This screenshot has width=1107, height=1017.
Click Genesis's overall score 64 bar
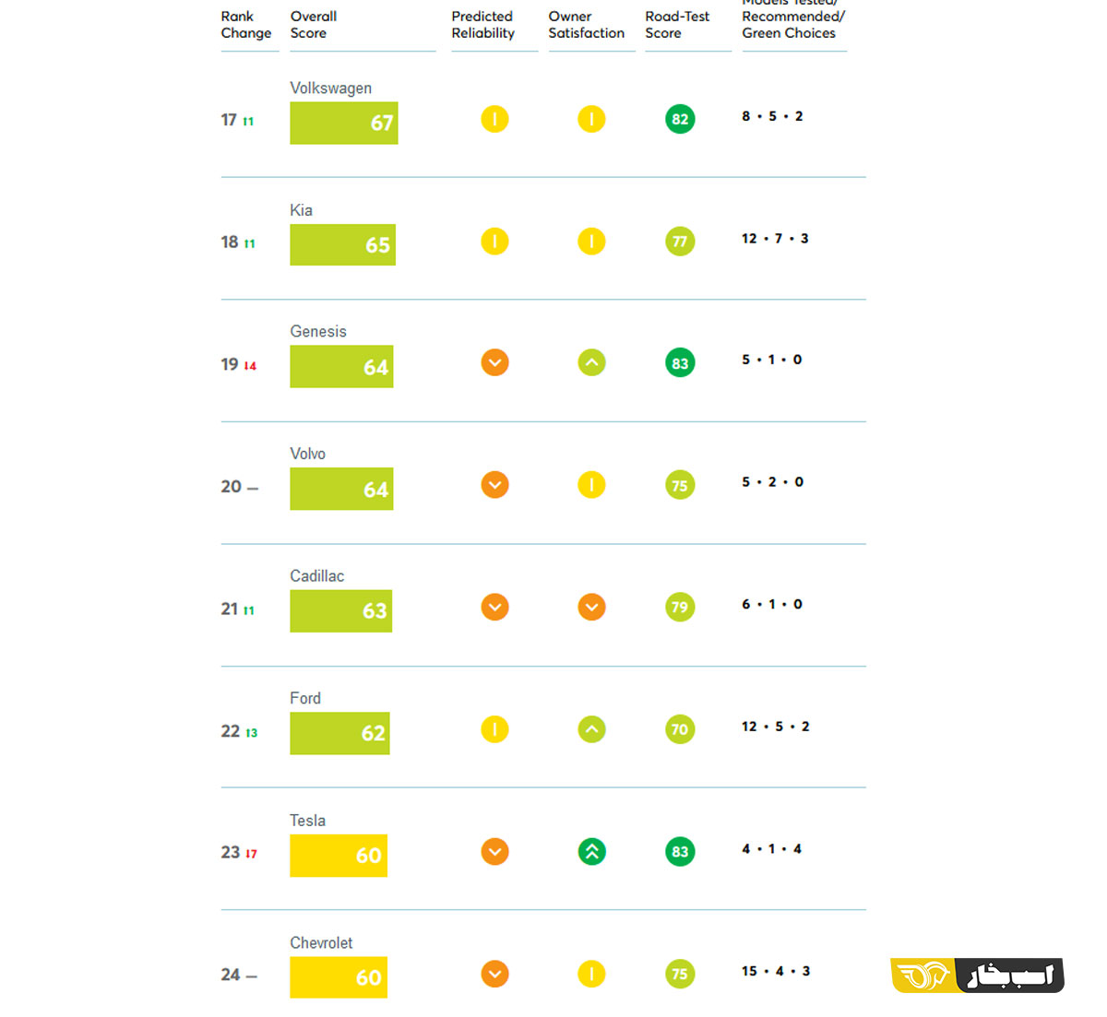coord(341,367)
